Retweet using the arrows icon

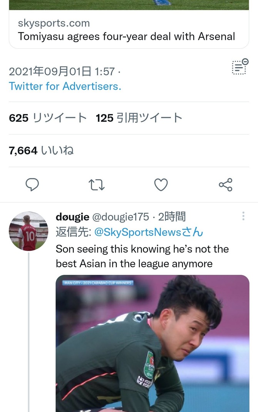pos(97,184)
